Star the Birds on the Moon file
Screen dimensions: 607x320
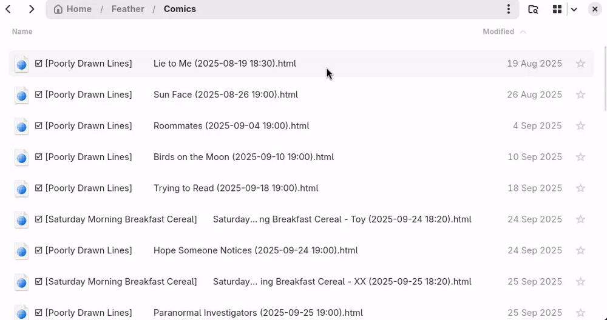click(x=580, y=157)
